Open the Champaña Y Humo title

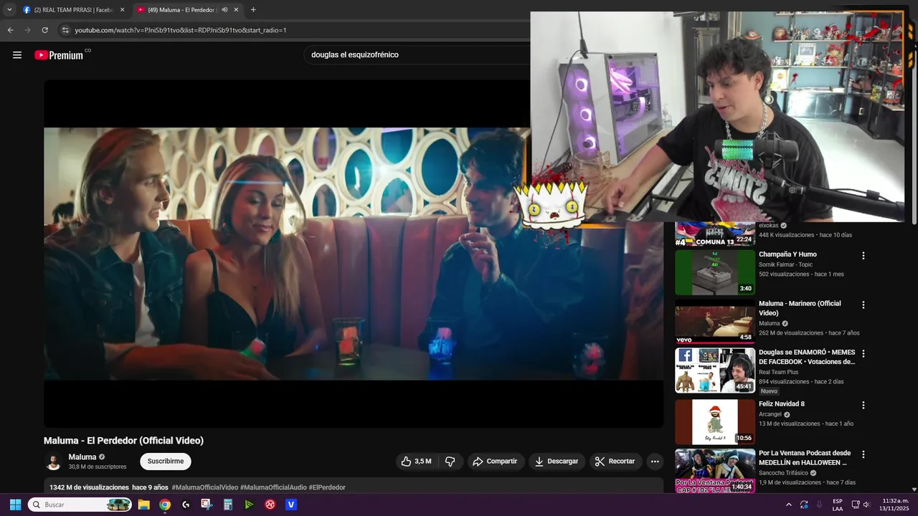tap(787, 254)
